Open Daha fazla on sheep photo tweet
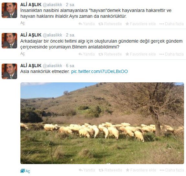 coord(172,170)
